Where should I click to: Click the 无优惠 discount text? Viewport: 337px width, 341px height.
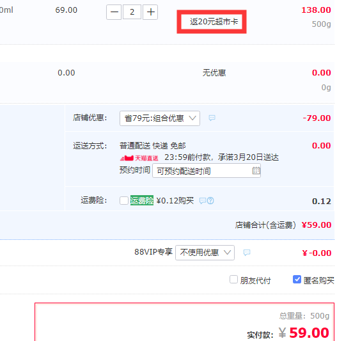(214, 73)
